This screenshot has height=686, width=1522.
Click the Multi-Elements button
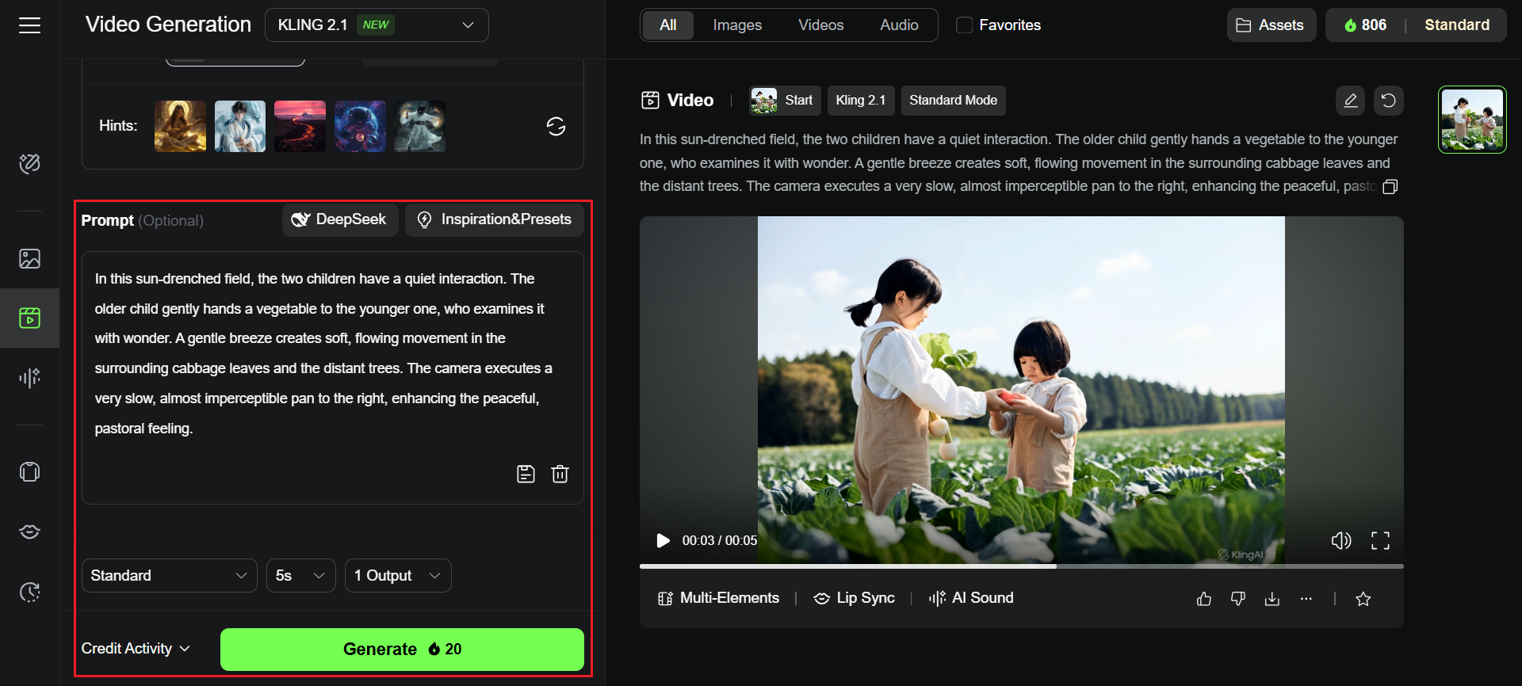719,598
